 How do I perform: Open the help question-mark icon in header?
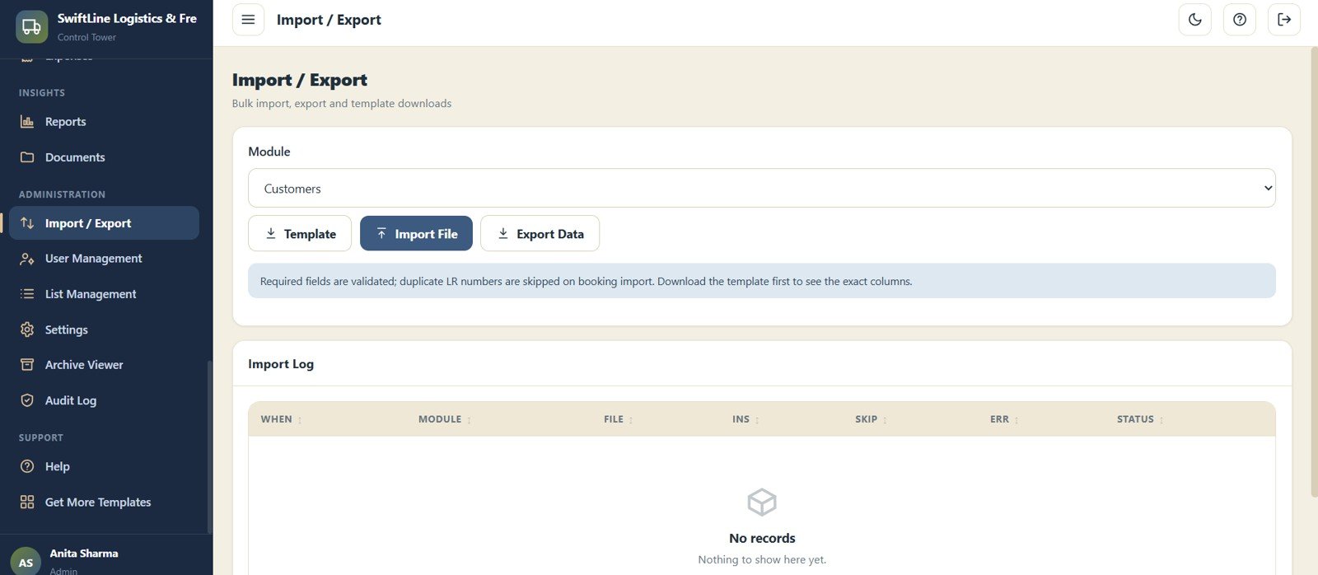[1240, 20]
